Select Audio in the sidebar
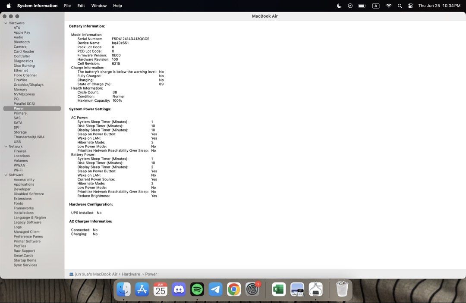The width and height of the screenshot is (466, 303). (19, 37)
